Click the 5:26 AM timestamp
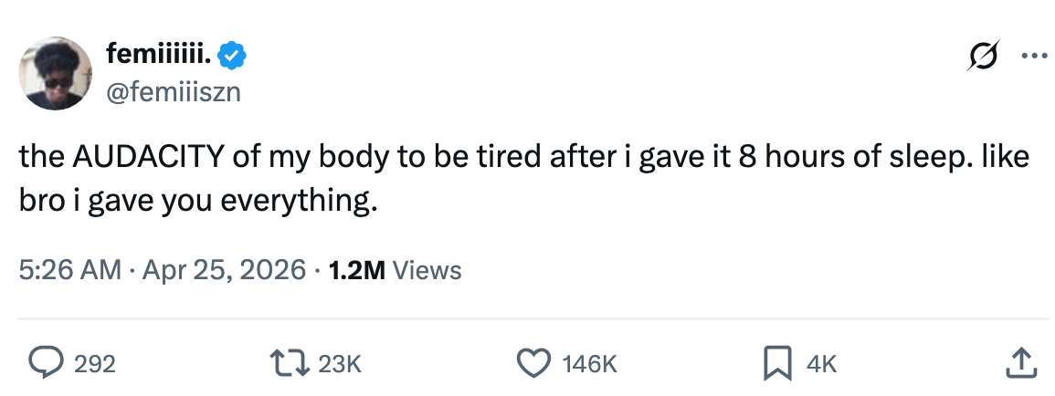Image resolution: width=1055 pixels, height=396 pixels. coord(69,270)
